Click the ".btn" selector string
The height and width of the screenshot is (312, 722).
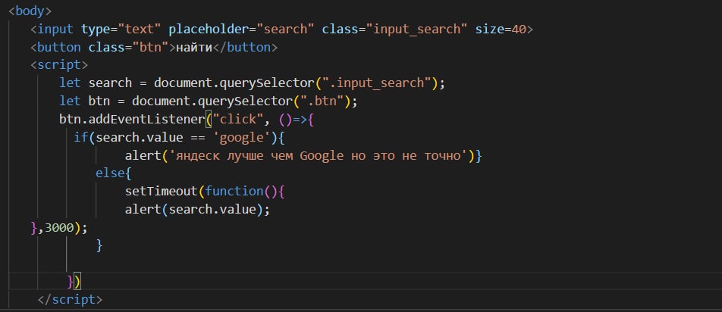click(322, 101)
